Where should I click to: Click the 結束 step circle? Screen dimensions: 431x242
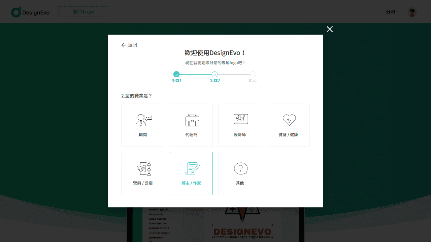click(x=253, y=74)
